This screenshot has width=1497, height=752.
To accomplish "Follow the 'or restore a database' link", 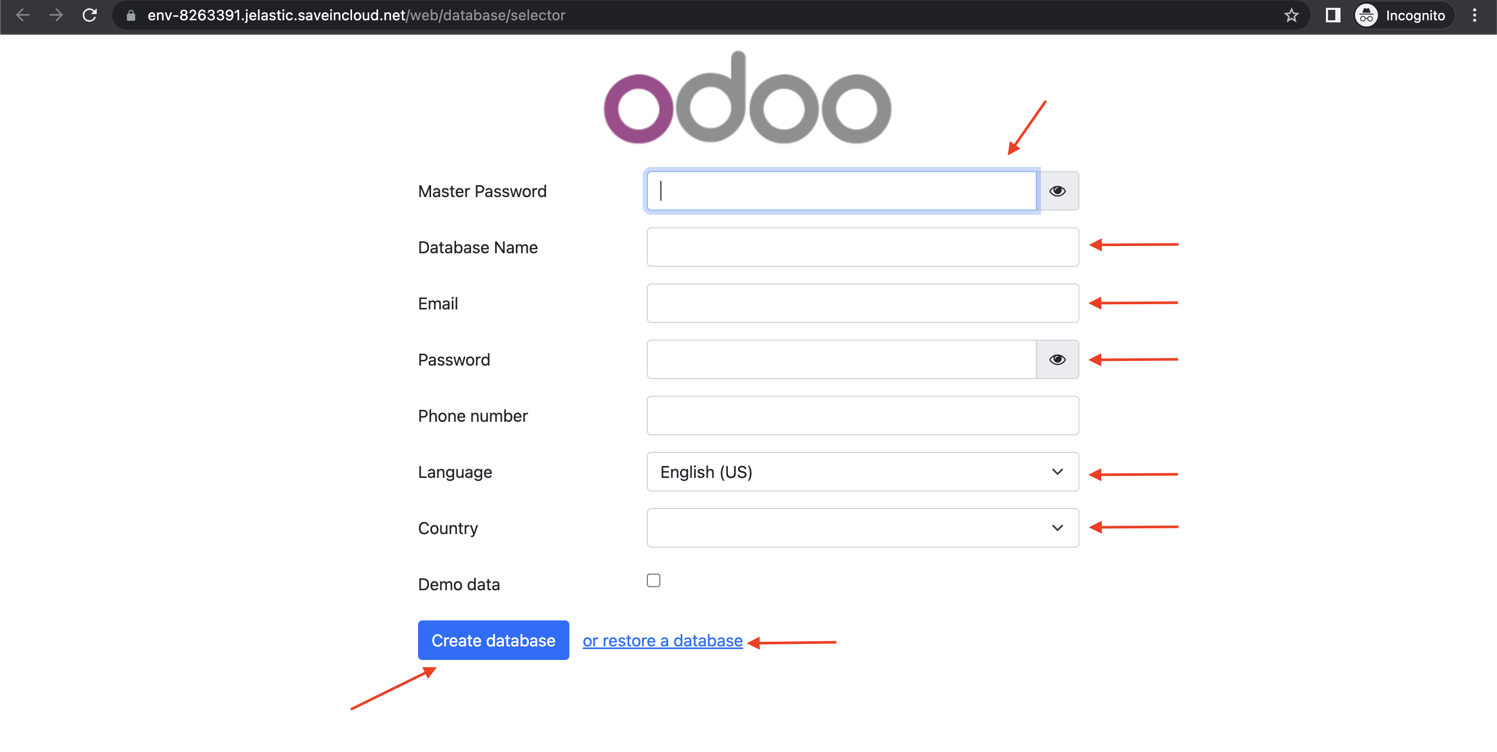I will click(662, 640).
